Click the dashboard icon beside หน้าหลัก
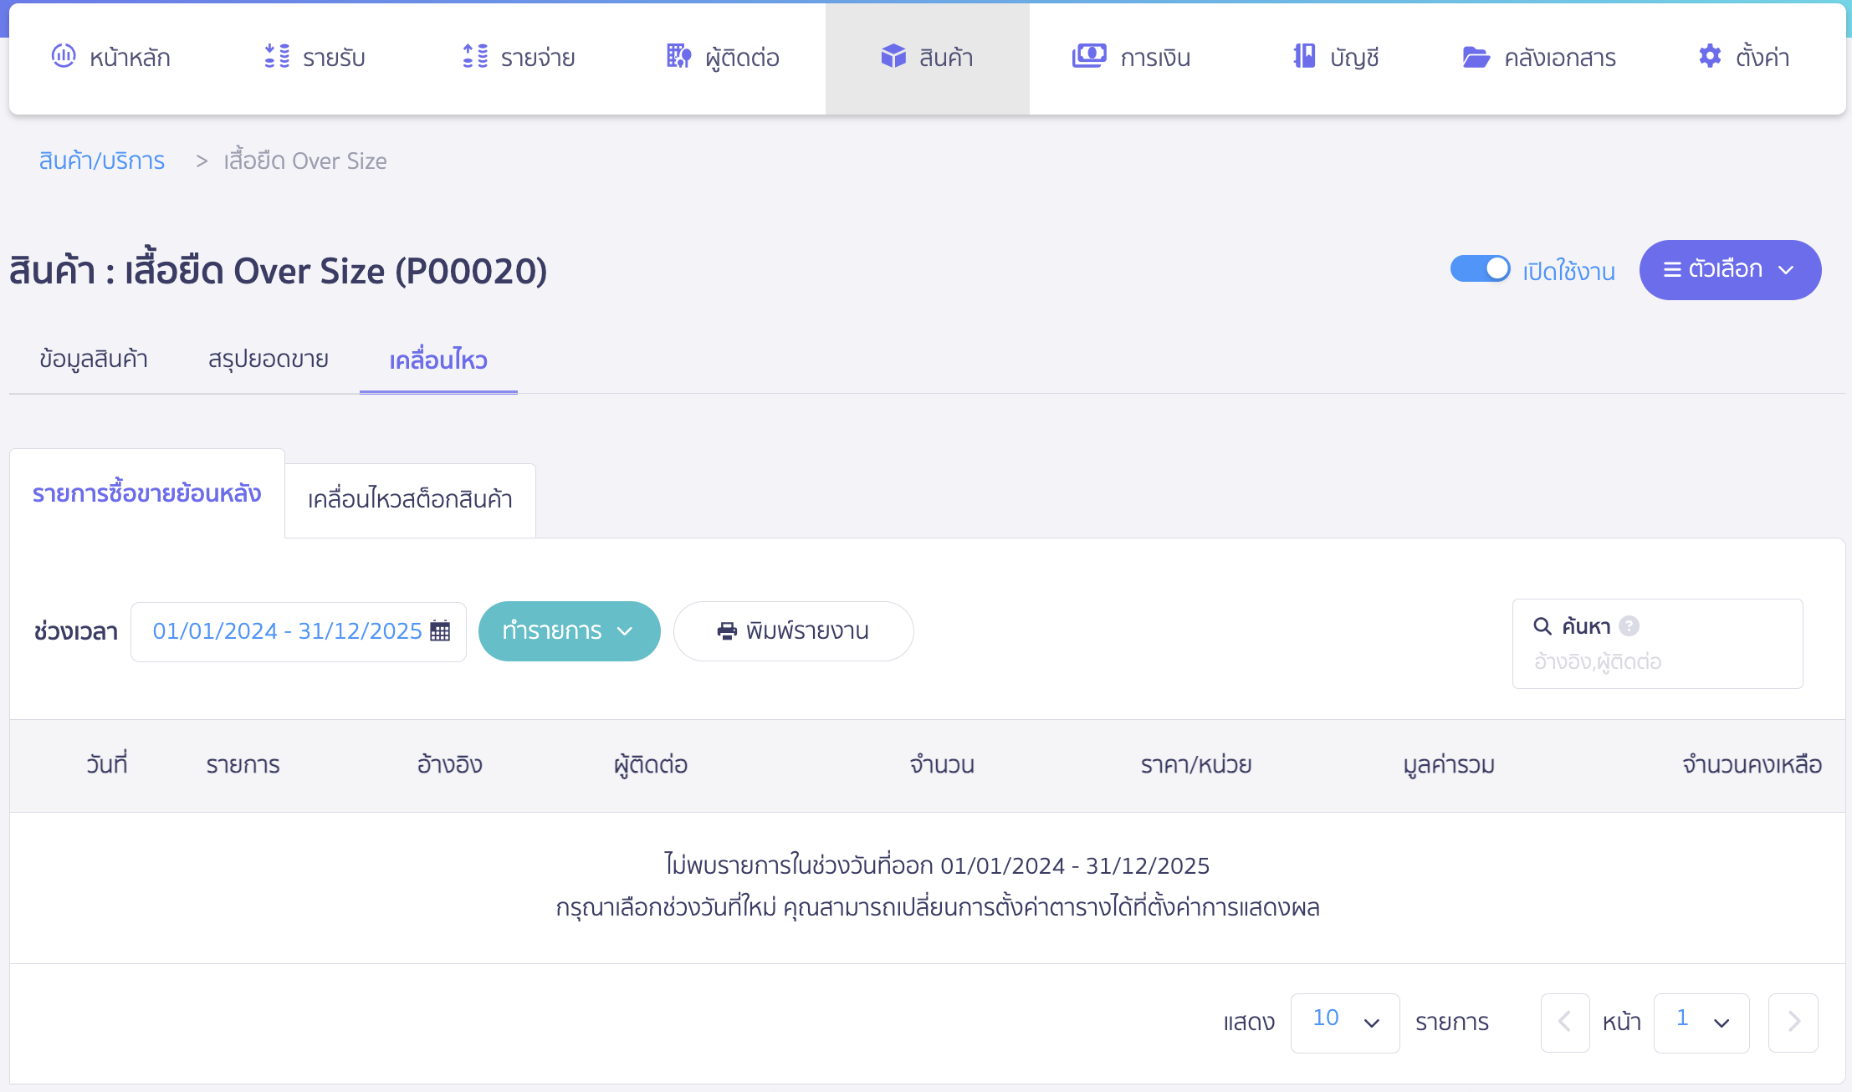The height and width of the screenshot is (1092, 1852). [64, 56]
